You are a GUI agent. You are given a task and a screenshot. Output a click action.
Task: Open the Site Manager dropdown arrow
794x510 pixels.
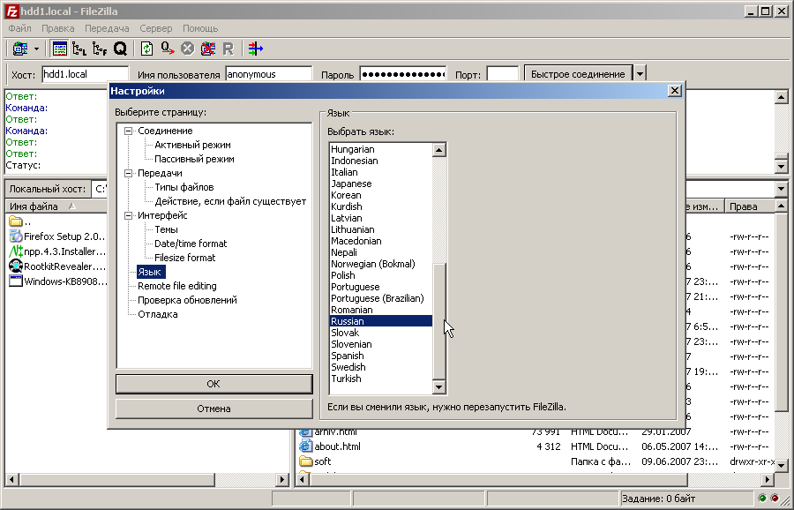[x=36, y=49]
